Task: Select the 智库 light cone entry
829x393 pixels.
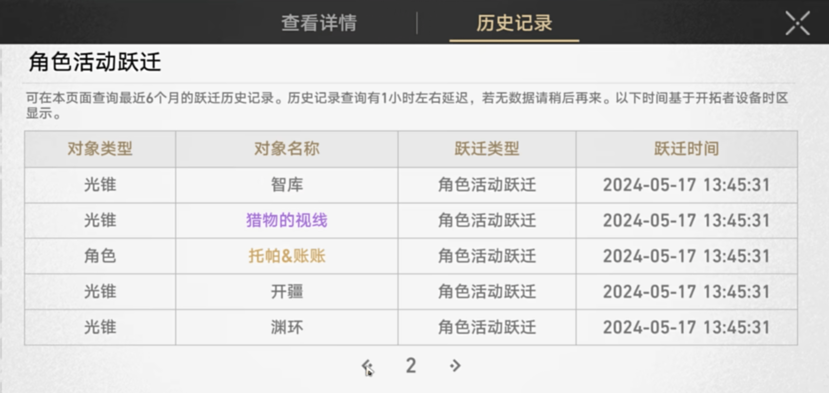Action: (287, 185)
